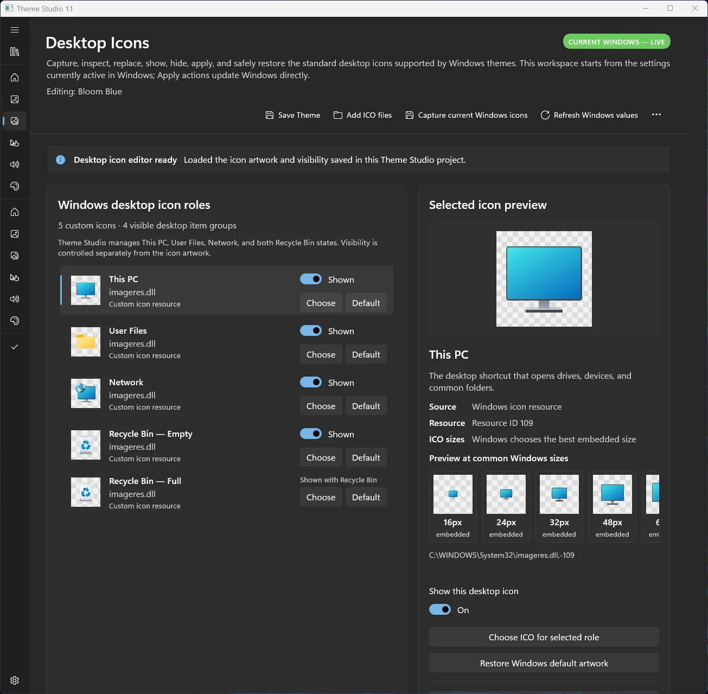Click the CURRENT WINDOWS — LIVE badge
Screen dimensions: 708x694
(617, 42)
